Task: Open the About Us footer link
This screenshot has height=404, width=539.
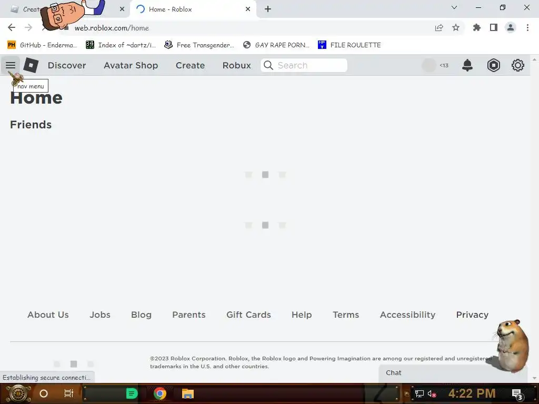Action: (48, 315)
